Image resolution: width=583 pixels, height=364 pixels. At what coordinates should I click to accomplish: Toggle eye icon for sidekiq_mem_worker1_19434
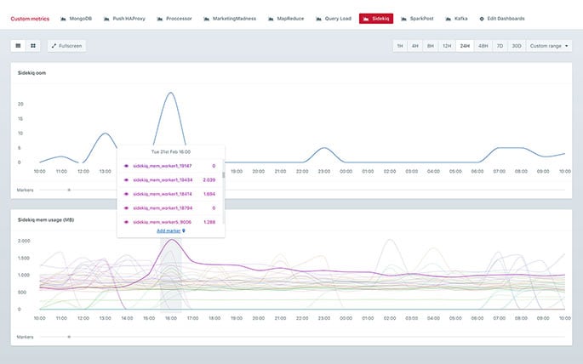[x=126, y=180]
